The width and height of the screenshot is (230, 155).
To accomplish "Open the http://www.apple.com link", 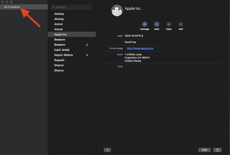I will (140, 48).
